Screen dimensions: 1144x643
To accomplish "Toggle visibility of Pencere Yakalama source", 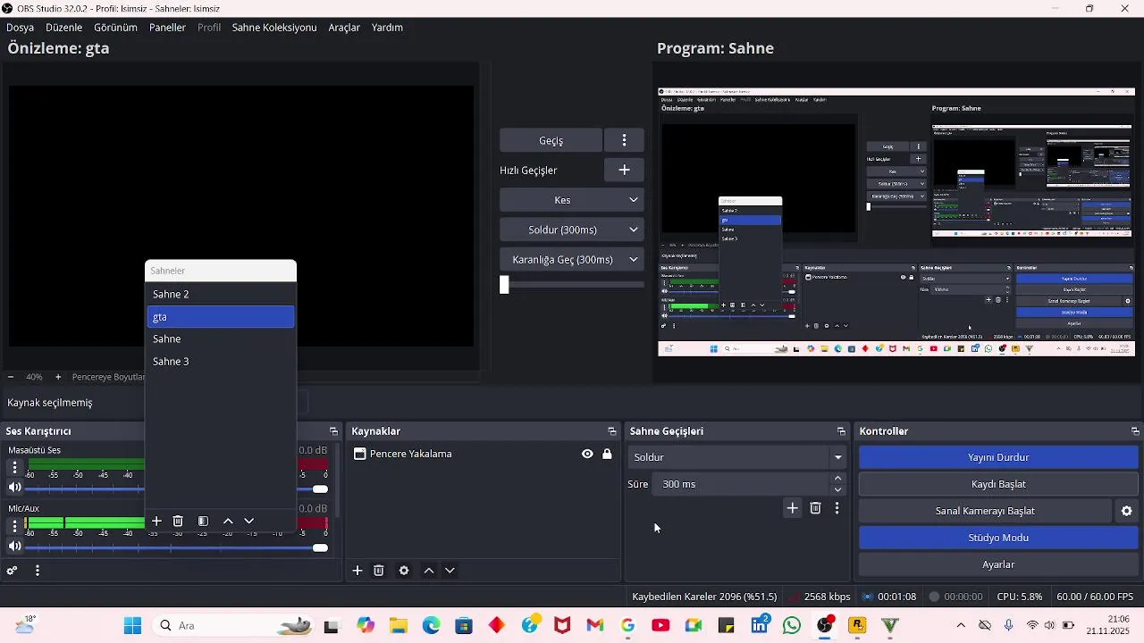I will point(587,454).
